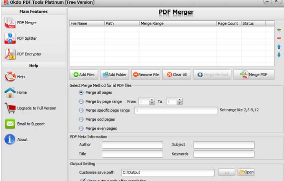Image resolution: width=284 pixels, height=181 pixels.
Task: Sort by the Status column header
Action: click(254, 24)
